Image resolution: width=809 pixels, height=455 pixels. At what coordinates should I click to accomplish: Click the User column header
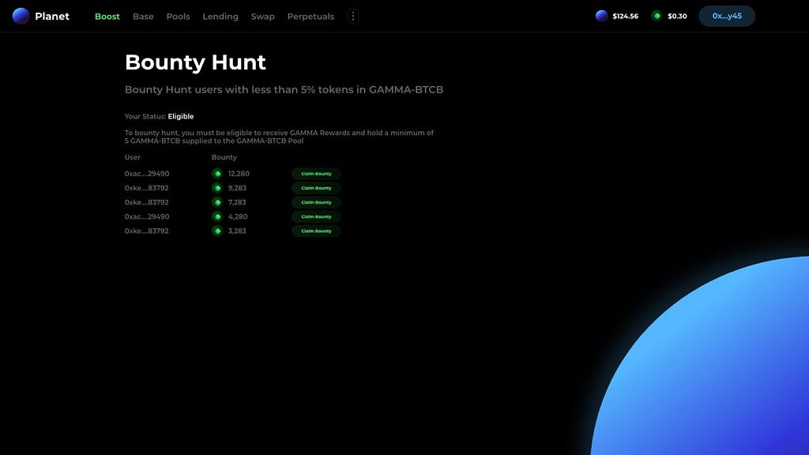pyautogui.click(x=132, y=157)
